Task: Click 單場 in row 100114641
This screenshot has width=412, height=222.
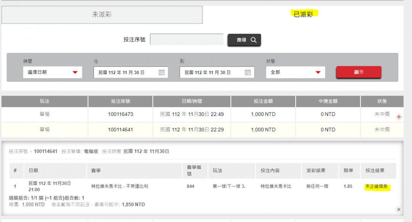Action: coord(44,130)
